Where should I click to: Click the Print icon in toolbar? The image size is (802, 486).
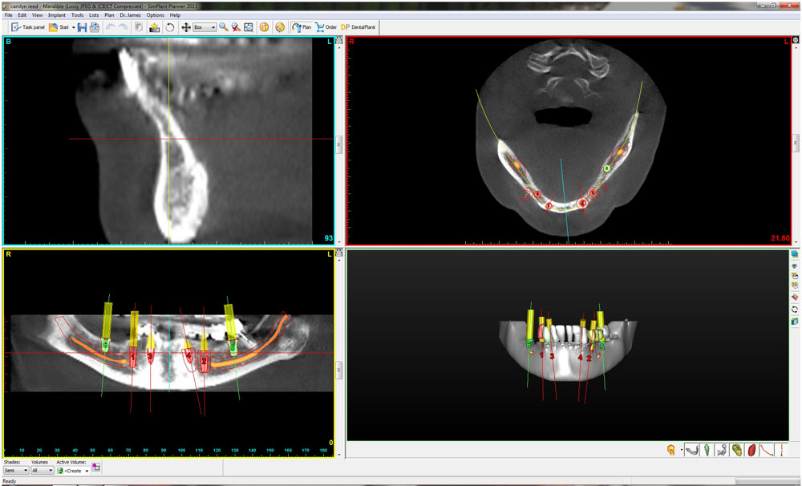click(x=95, y=27)
